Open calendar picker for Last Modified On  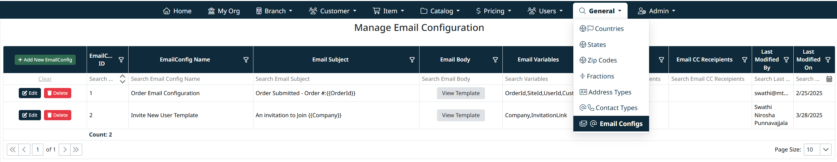pyautogui.click(x=829, y=79)
